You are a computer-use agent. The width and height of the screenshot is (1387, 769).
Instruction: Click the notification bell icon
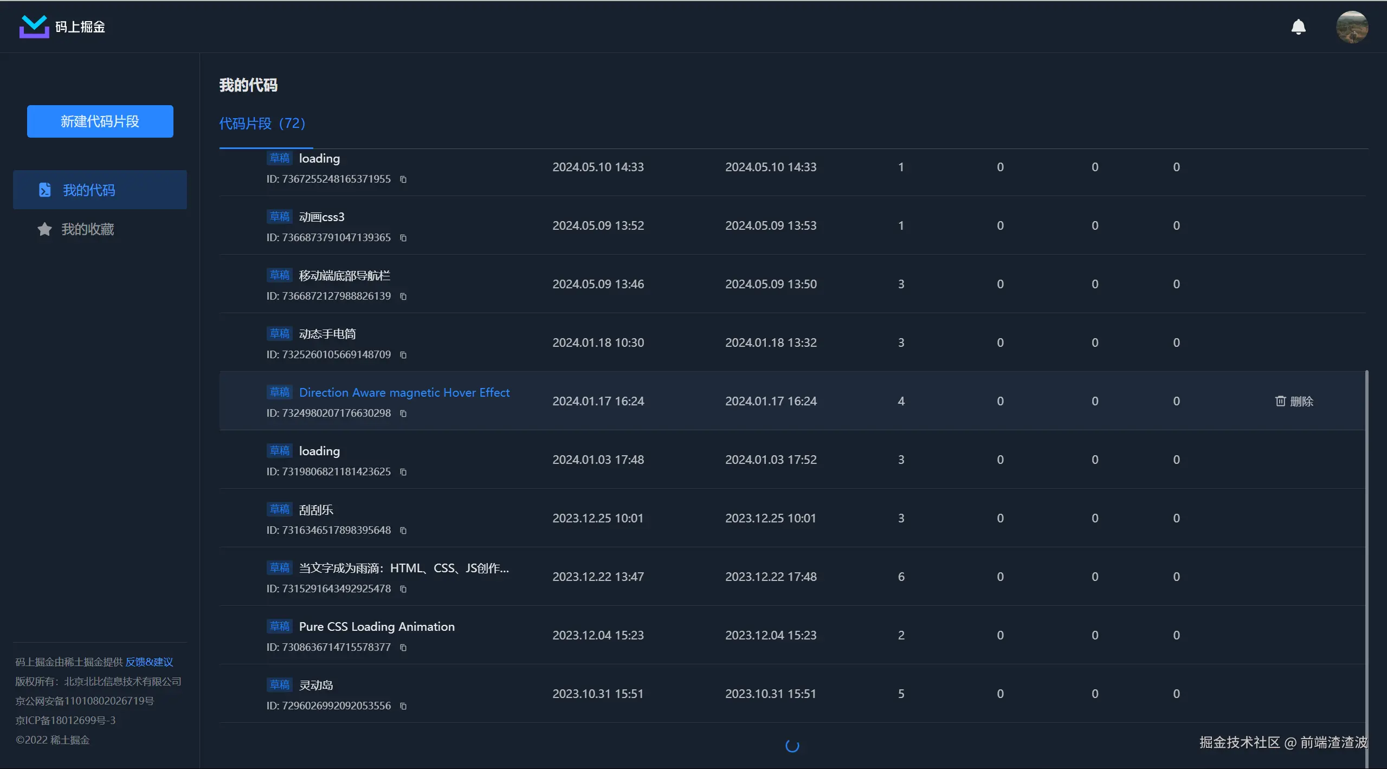click(x=1298, y=27)
